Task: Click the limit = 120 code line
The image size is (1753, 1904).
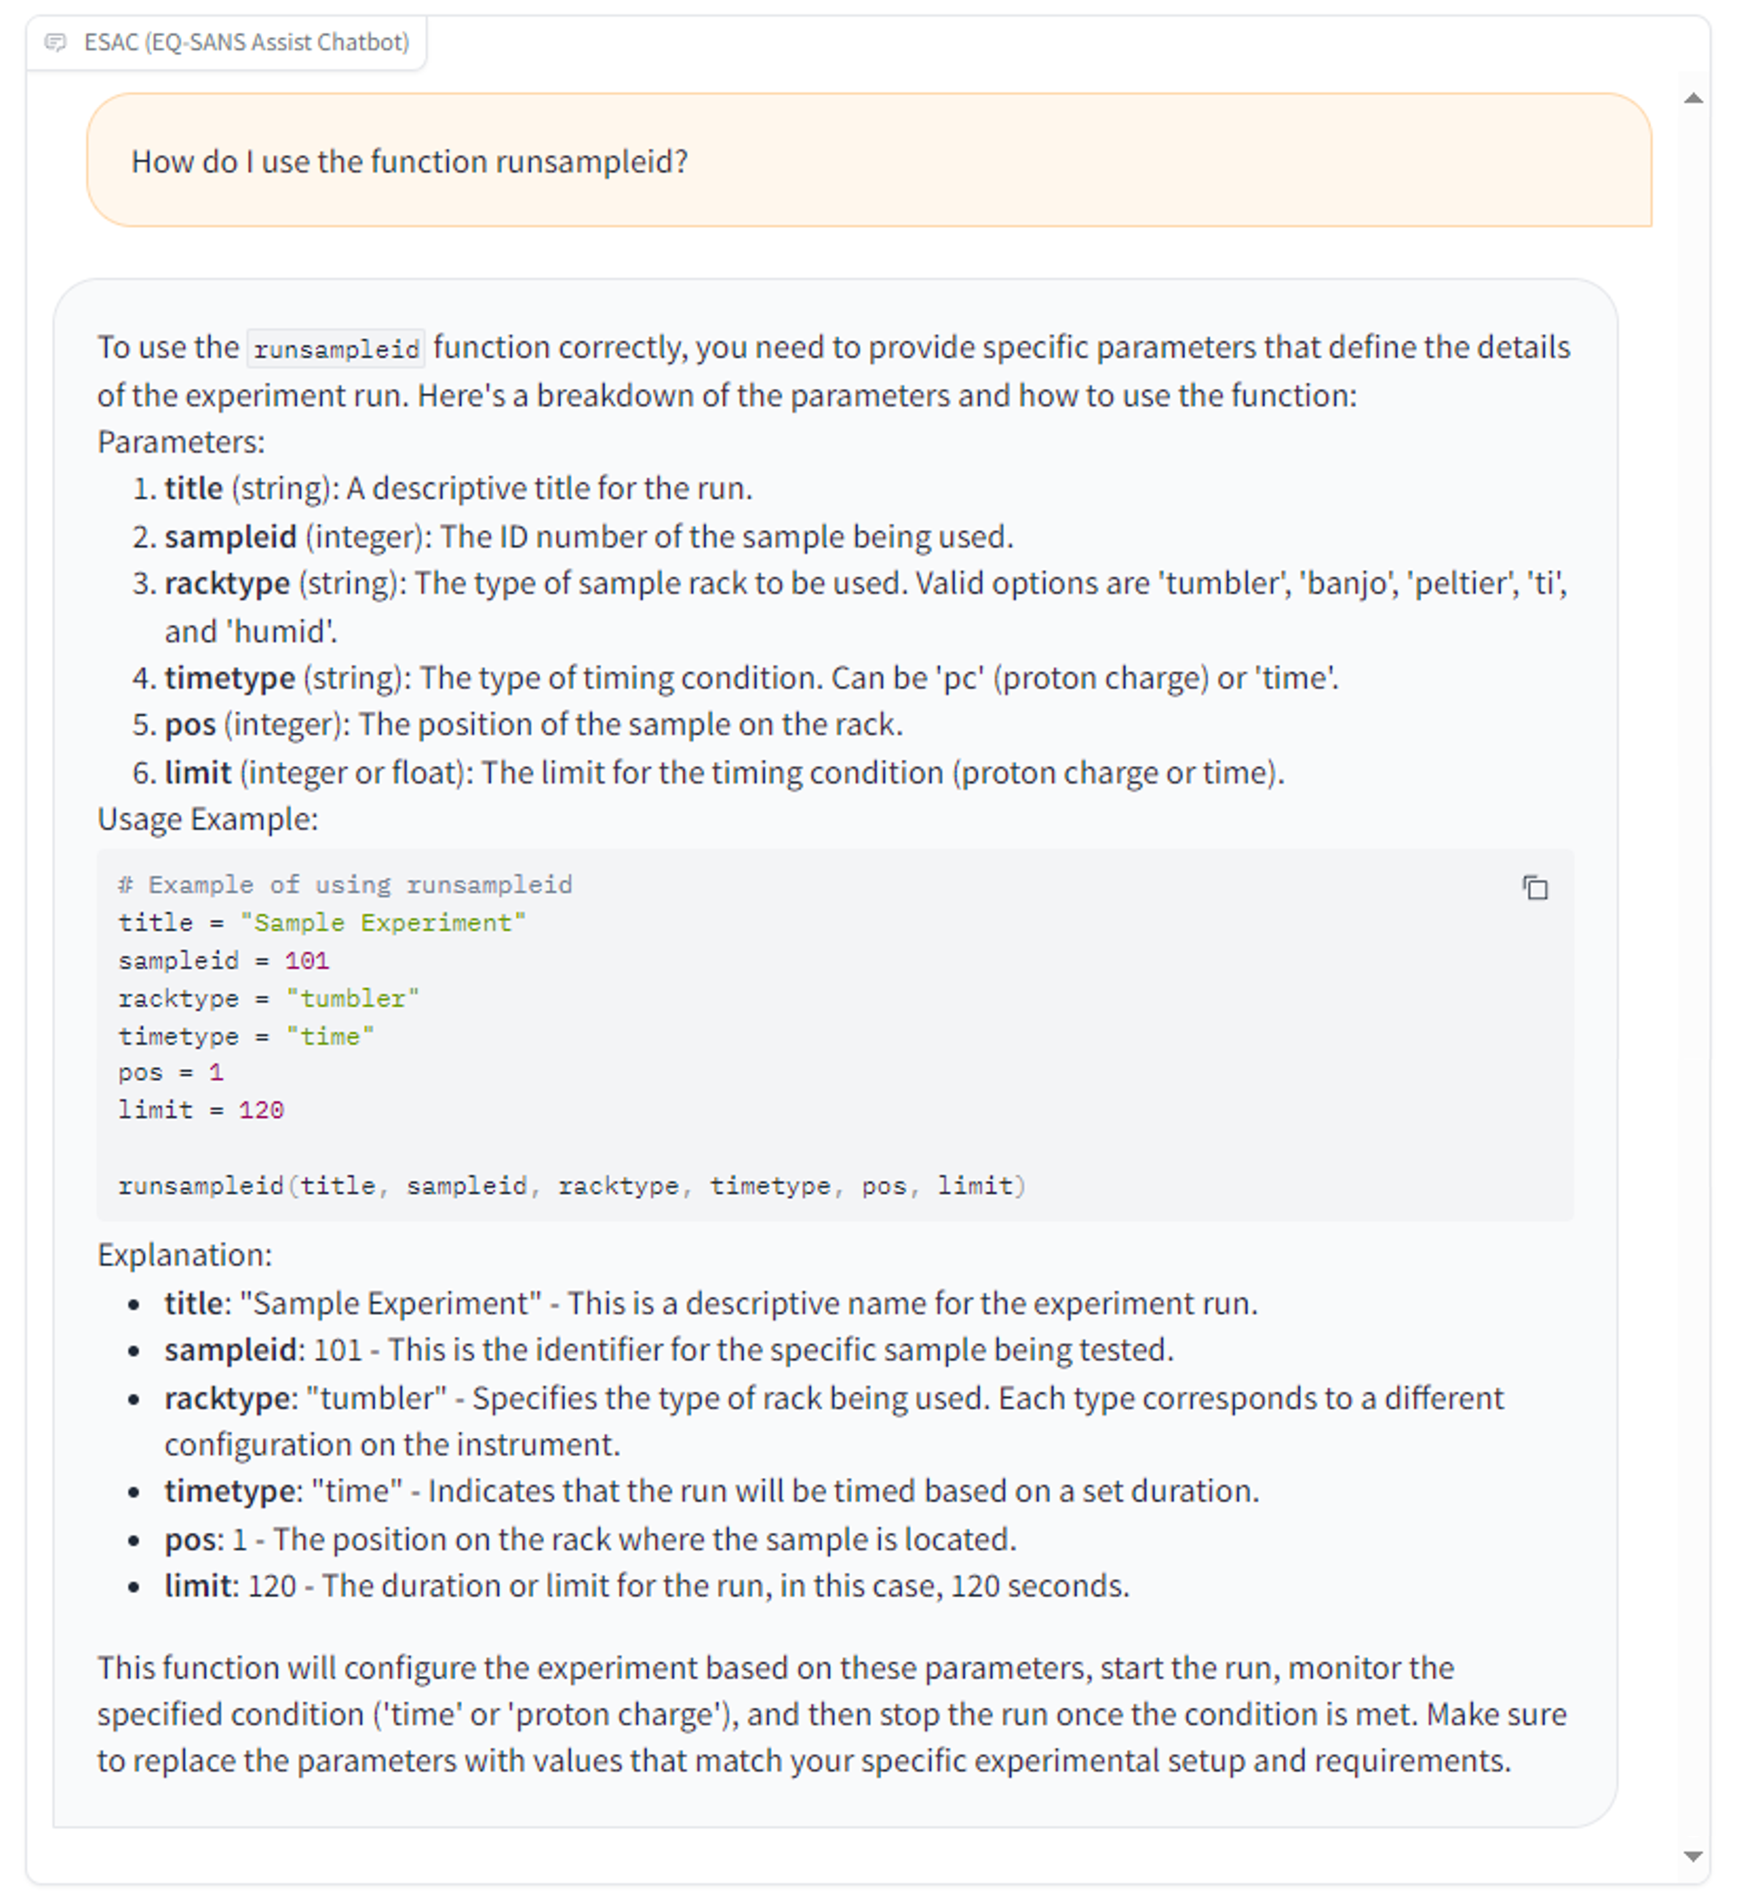Action: [x=201, y=1110]
